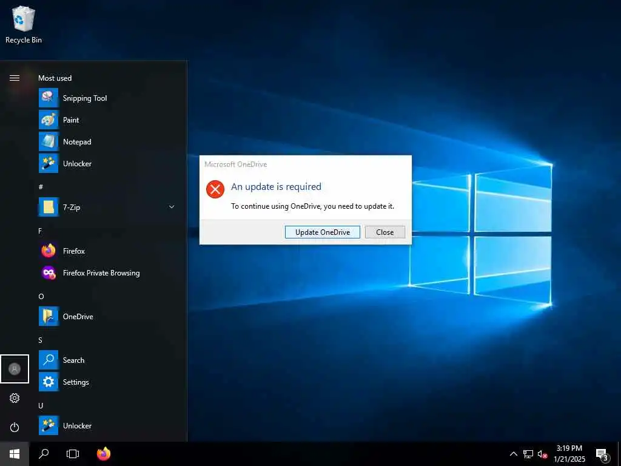Click the 'F' letter group header
The width and height of the screenshot is (621, 466).
point(40,231)
